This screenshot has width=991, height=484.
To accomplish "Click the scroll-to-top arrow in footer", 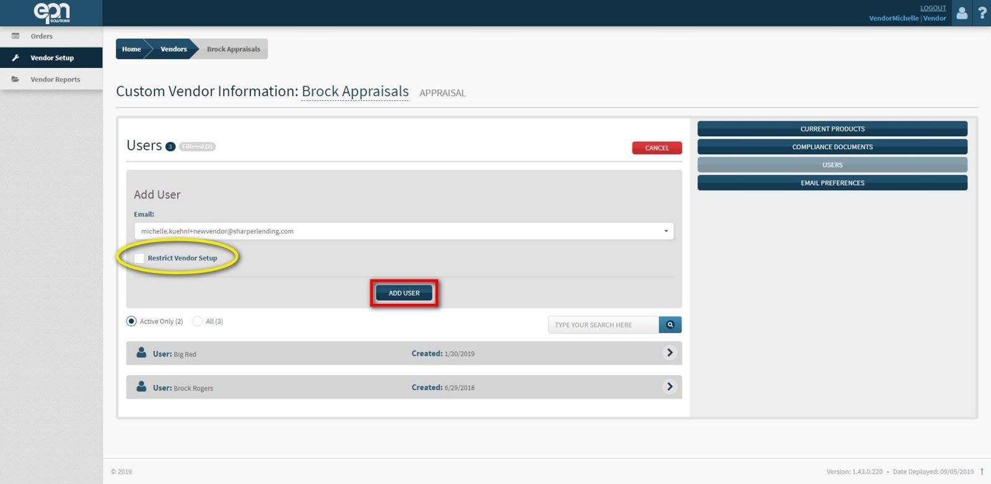I will [982, 472].
